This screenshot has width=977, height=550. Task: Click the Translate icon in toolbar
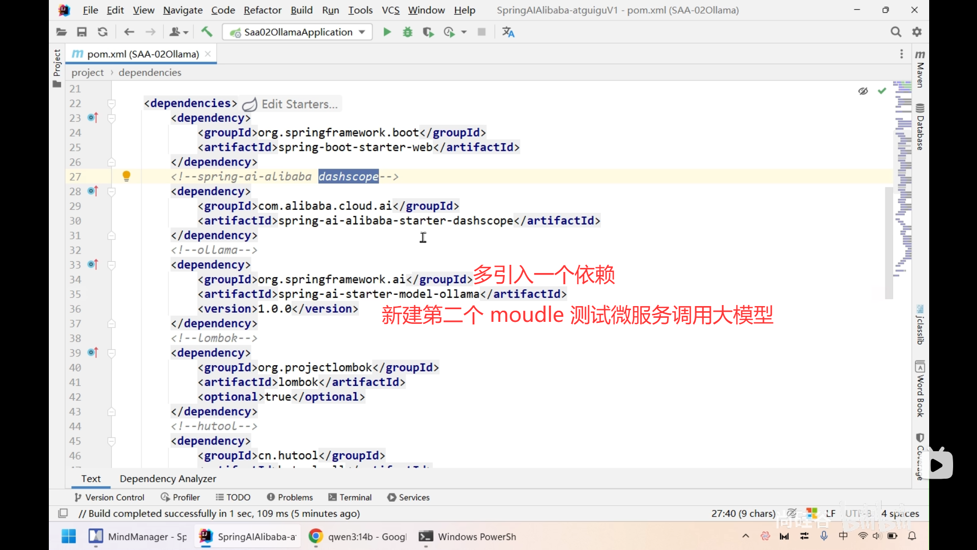508,32
